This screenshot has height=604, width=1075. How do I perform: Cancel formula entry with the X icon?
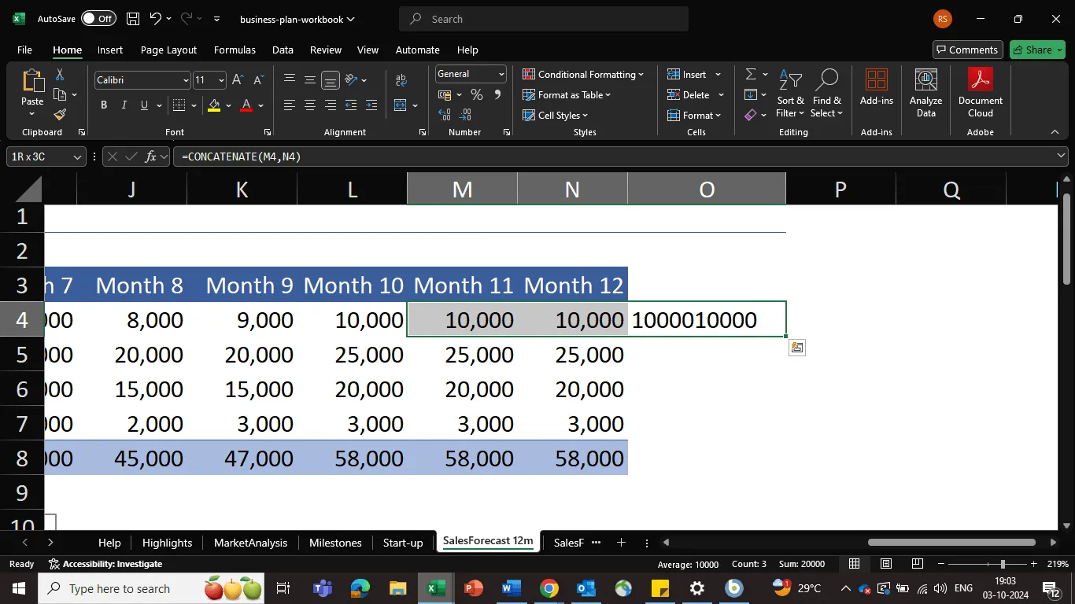tap(113, 157)
